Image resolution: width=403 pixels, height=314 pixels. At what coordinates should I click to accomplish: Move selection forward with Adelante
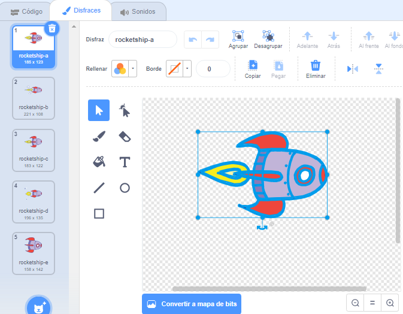tap(307, 40)
